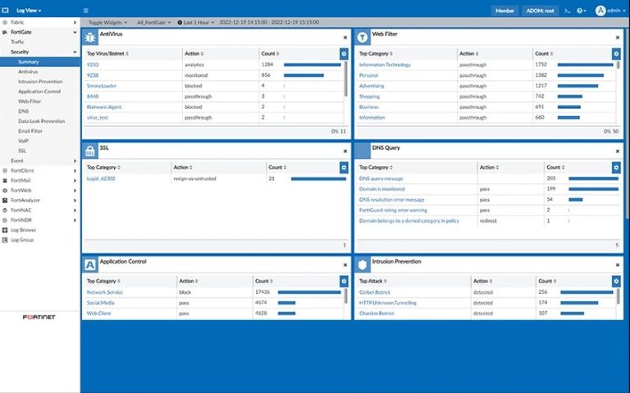630x393 pixels.
Task: Open the All_FortiGate device dropdown
Action: coord(154,22)
